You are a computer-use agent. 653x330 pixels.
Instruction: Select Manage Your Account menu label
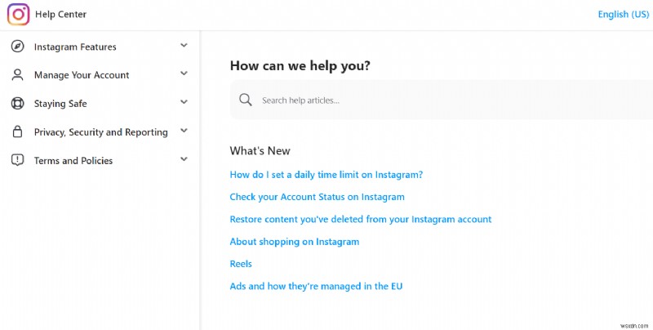pyautogui.click(x=82, y=75)
